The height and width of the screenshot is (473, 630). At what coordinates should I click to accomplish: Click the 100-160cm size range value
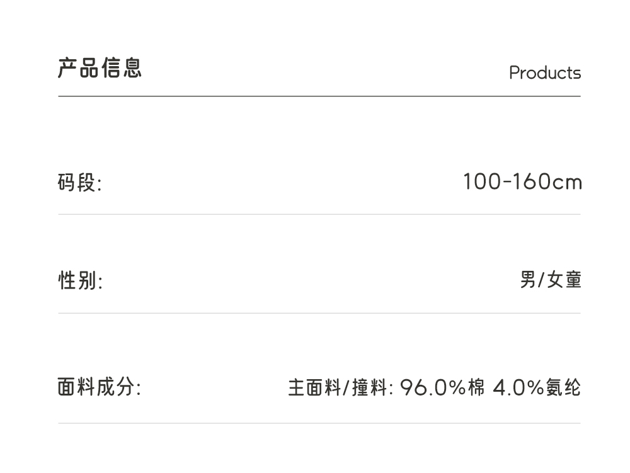coord(522,182)
